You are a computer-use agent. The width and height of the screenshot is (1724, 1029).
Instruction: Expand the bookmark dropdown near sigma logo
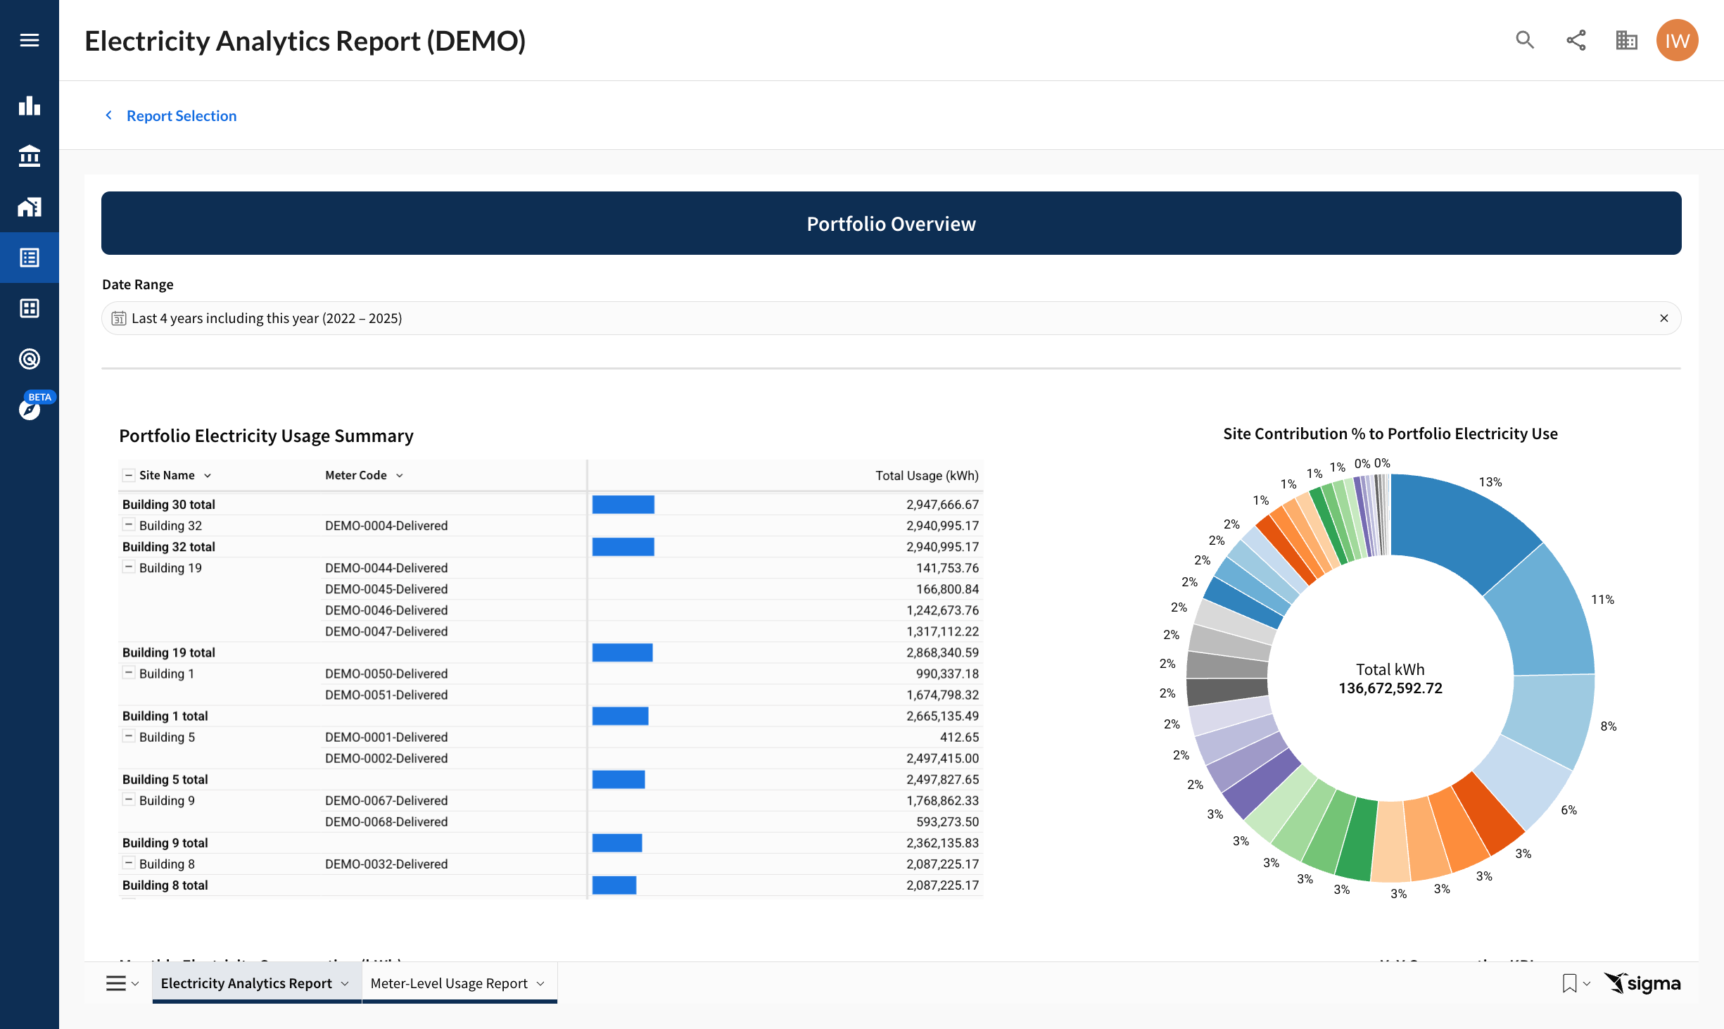click(x=1586, y=983)
